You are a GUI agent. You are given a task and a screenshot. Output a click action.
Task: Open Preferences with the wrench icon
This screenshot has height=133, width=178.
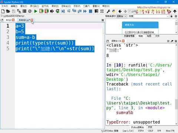108,11
